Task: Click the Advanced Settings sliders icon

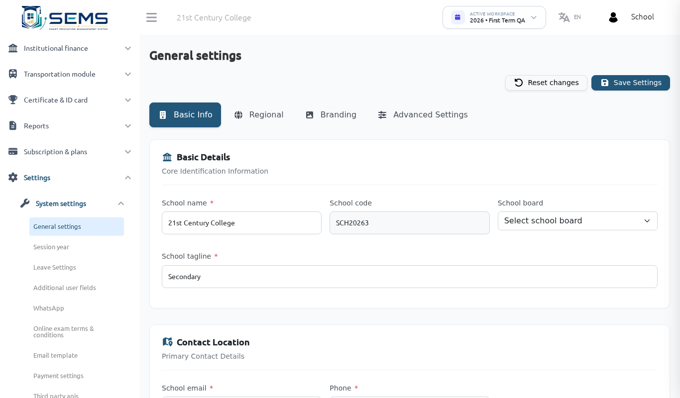Action: pos(382,115)
